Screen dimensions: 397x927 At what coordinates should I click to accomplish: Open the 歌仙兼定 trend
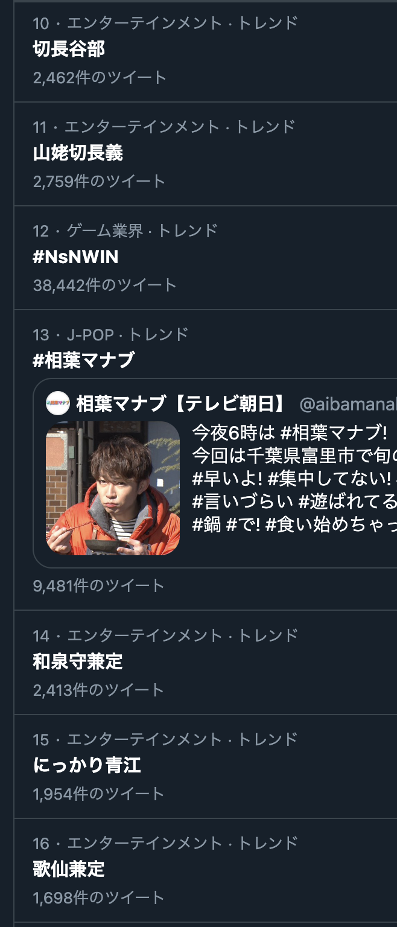click(69, 869)
